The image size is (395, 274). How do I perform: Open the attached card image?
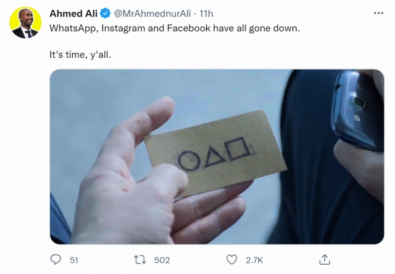click(x=217, y=156)
